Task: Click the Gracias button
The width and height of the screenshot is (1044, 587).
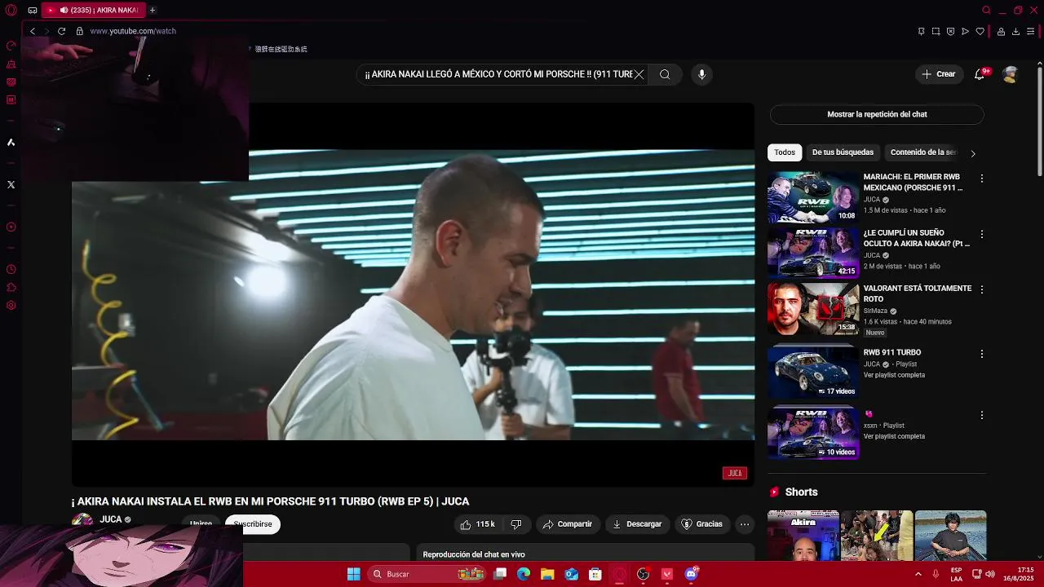Action: (x=702, y=524)
